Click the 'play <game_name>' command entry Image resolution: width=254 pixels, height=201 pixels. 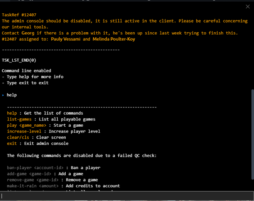26,126
